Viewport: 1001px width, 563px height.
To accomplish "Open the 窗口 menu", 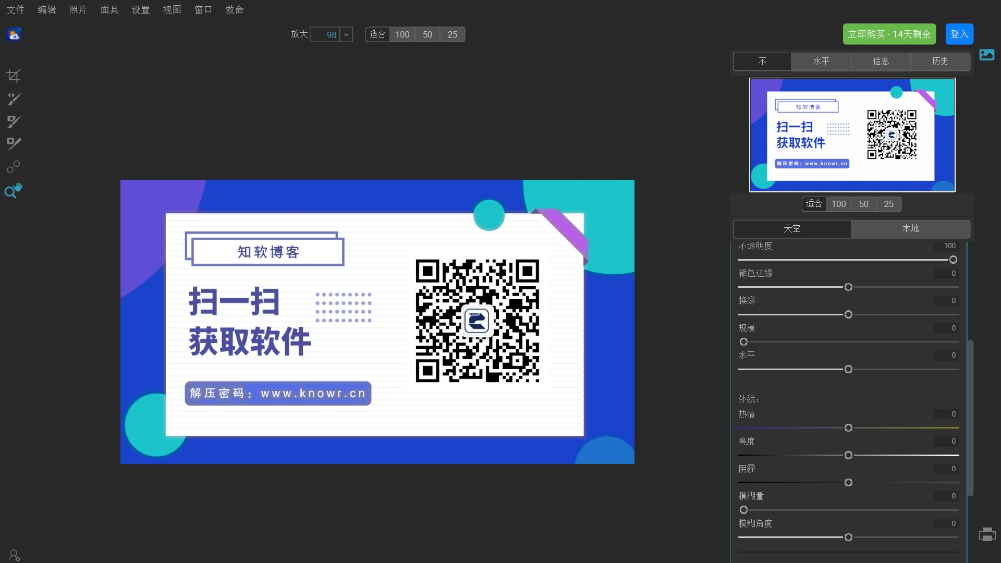I will pyautogui.click(x=203, y=10).
